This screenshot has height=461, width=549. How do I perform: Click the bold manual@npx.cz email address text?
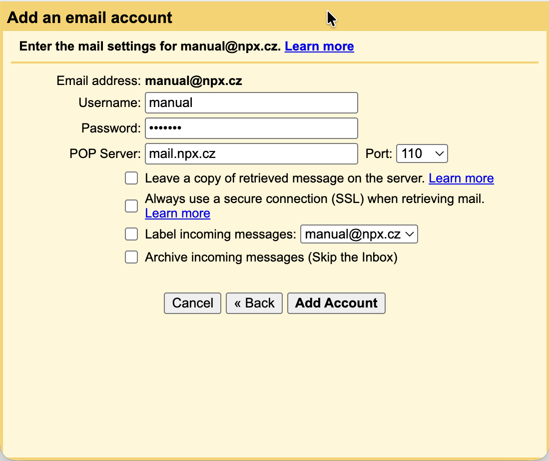(x=193, y=81)
